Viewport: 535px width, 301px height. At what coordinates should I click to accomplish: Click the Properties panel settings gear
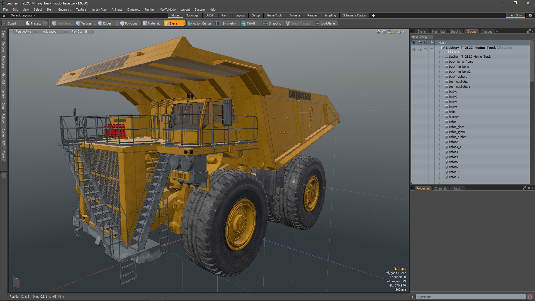(x=529, y=188)
